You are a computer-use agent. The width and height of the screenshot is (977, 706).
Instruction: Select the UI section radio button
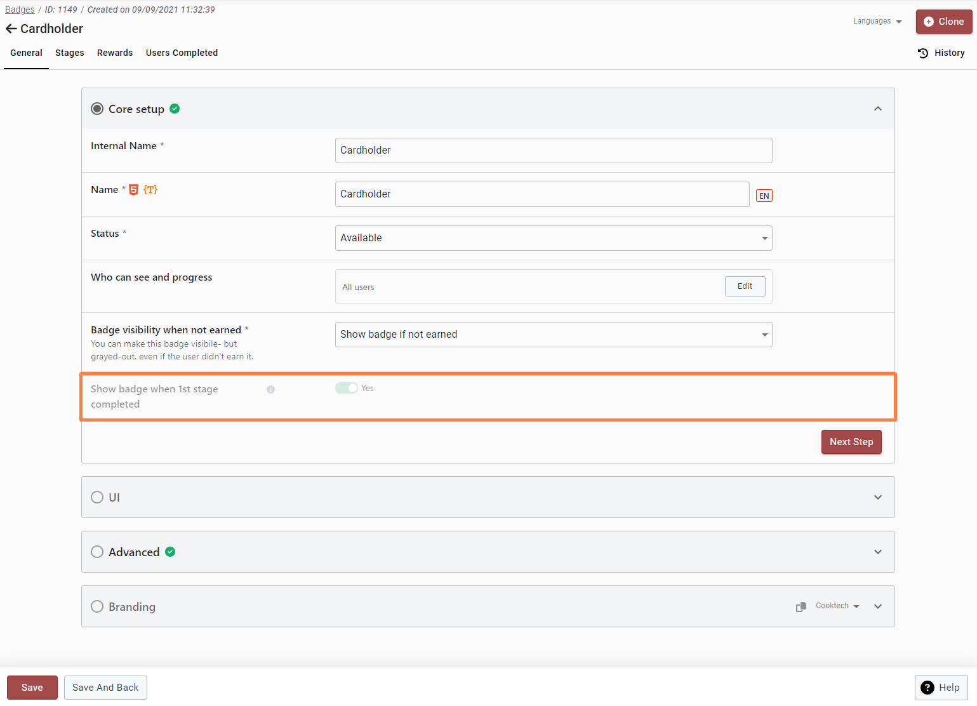click(x=97, y=497)
